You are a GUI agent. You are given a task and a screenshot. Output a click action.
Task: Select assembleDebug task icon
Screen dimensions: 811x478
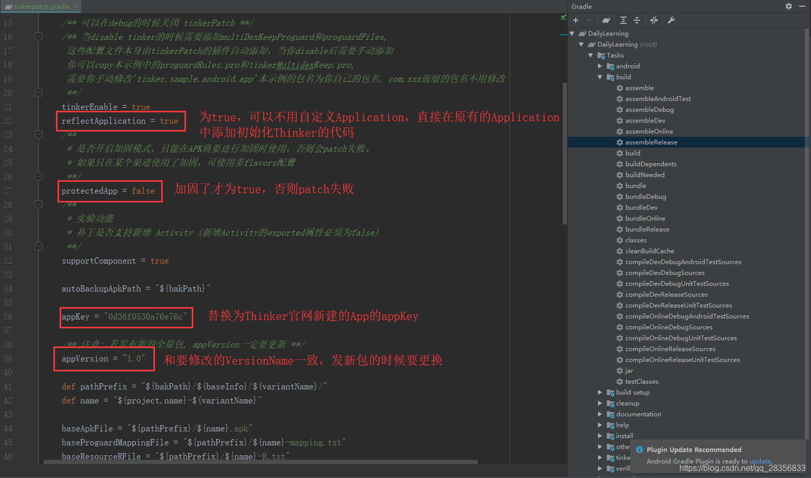(620, 109)
